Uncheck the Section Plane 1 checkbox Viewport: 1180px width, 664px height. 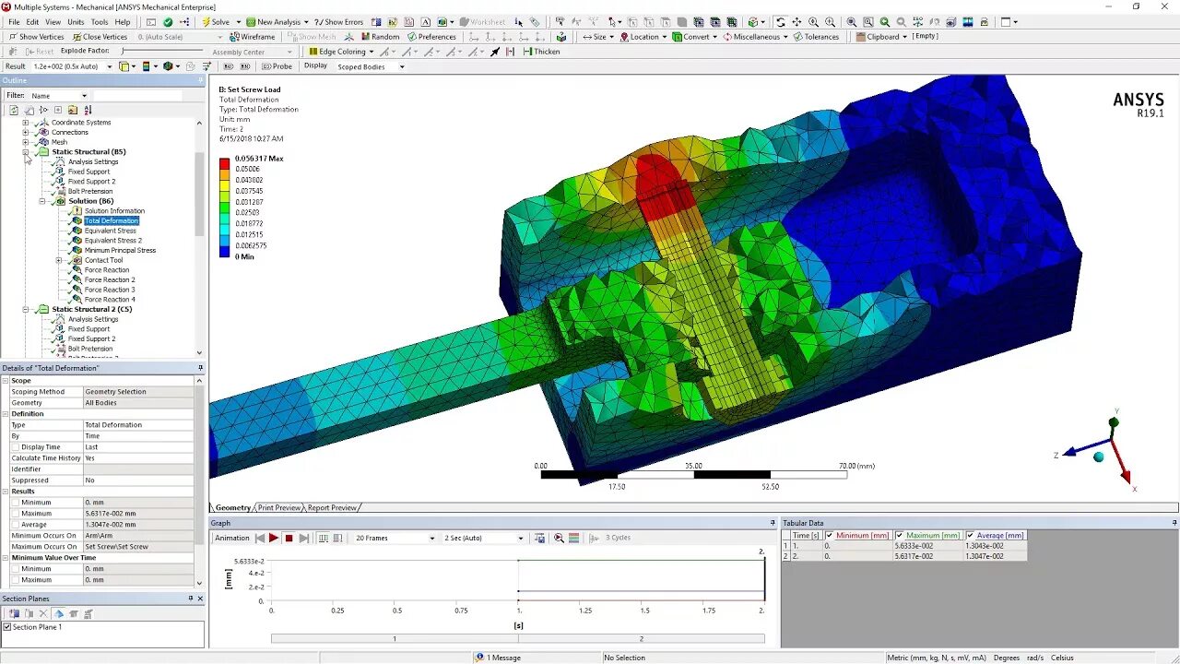(7, 627)
